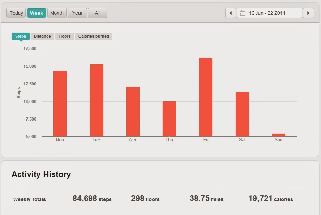This screenshot has width=321, height=215.
Task: Select the Week view button
Action: point(36,13)
